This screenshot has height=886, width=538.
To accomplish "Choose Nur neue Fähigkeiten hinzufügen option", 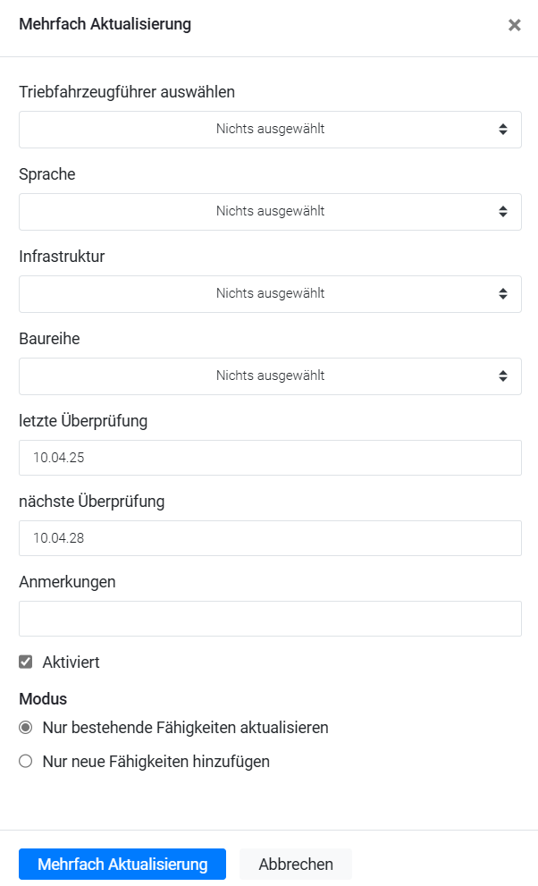I will [26, 762].
